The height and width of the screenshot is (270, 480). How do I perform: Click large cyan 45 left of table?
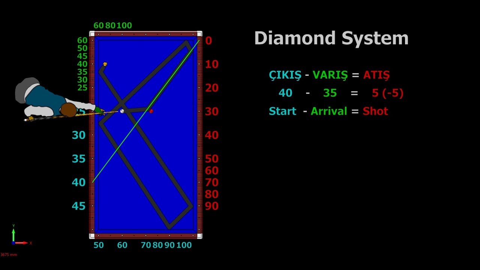79,206
